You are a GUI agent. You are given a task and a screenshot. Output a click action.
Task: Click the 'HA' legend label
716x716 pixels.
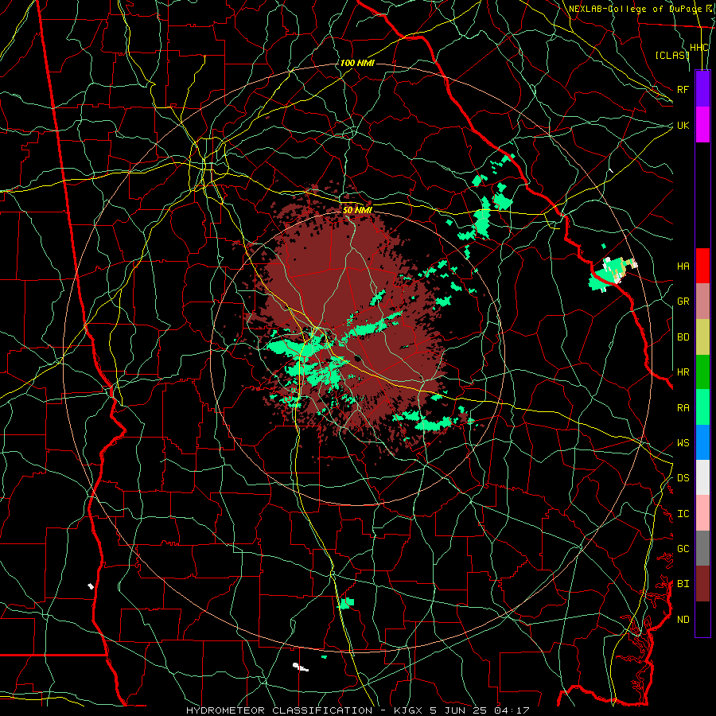(683, 267)
